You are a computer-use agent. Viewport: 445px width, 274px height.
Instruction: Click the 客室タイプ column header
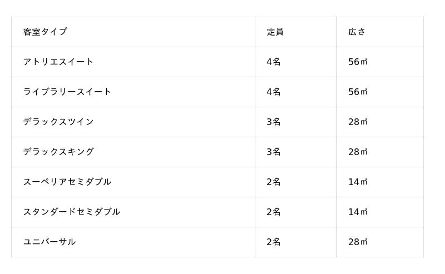click(45, 32)
